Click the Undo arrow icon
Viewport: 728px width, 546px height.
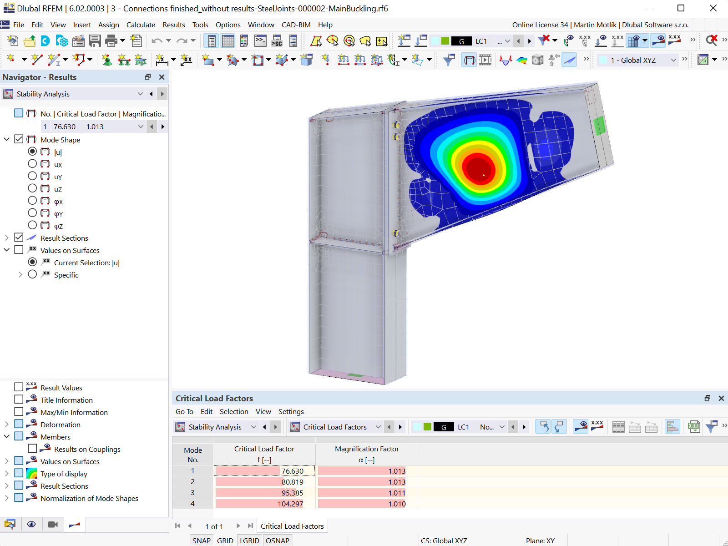157,41
